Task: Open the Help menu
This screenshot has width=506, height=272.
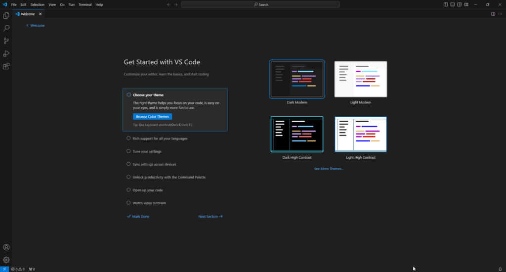Action: pyautogui.click(x=99, y=4)
